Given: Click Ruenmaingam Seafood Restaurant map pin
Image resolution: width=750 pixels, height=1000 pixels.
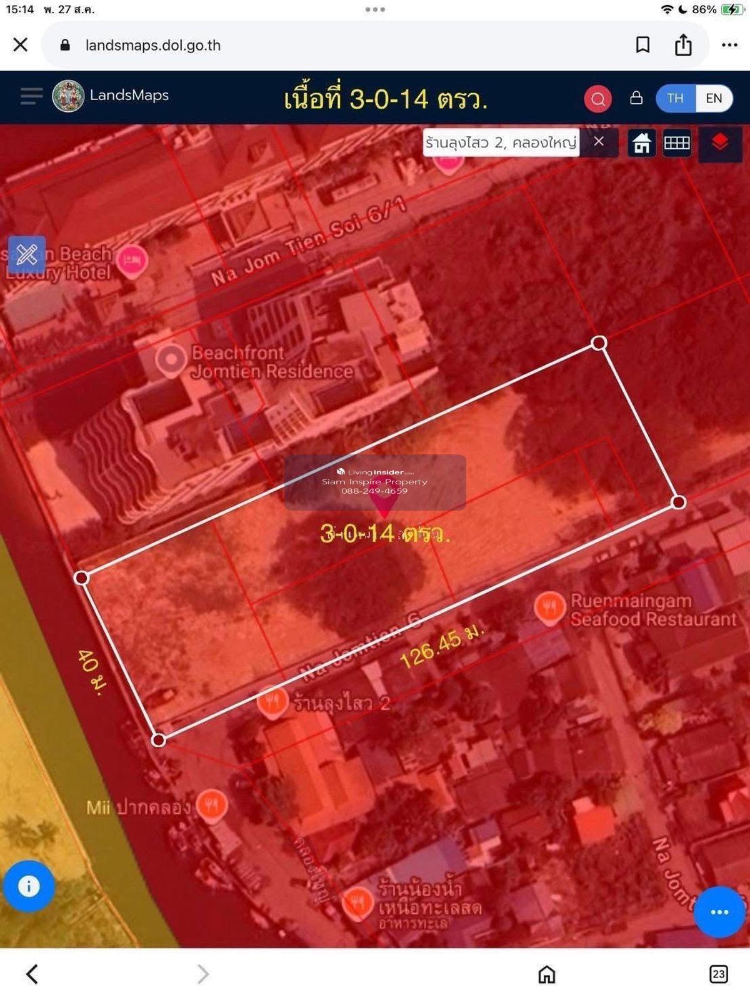Looking at the screenshot, I should pos(549,607).
